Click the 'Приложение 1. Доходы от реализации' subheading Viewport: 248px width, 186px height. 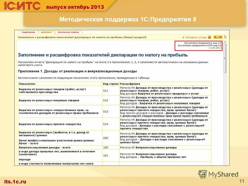pyautogui.click(x=77, y=71)
